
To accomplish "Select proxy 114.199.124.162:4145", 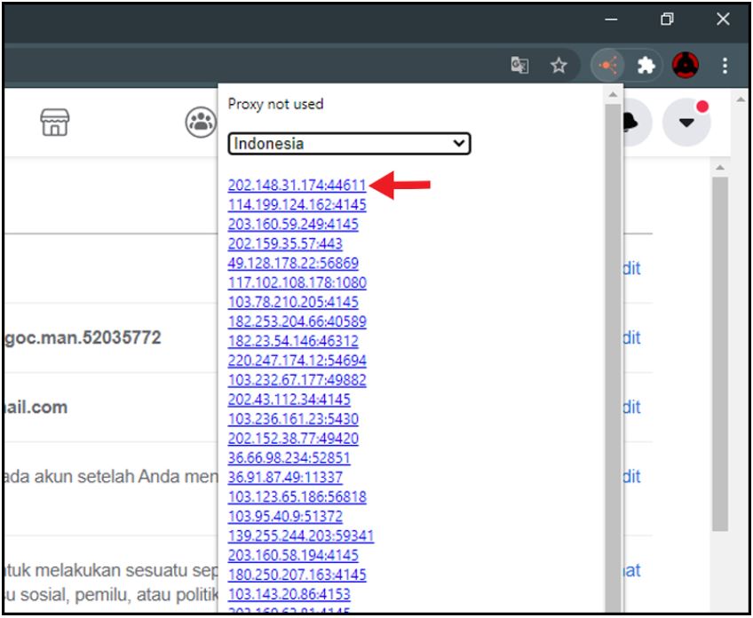I will coord(297,205).
